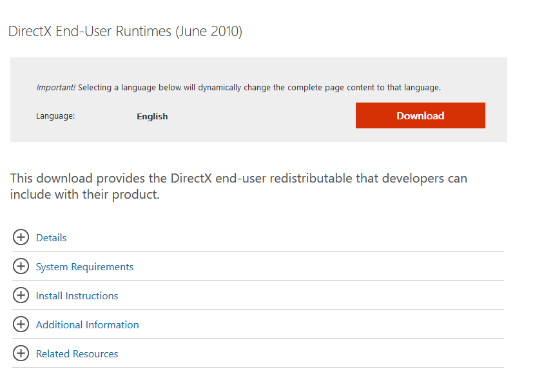Click the red Download button

pos(420,115)
